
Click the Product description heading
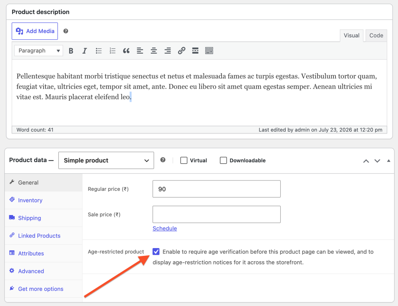click(x=40, y=12)
